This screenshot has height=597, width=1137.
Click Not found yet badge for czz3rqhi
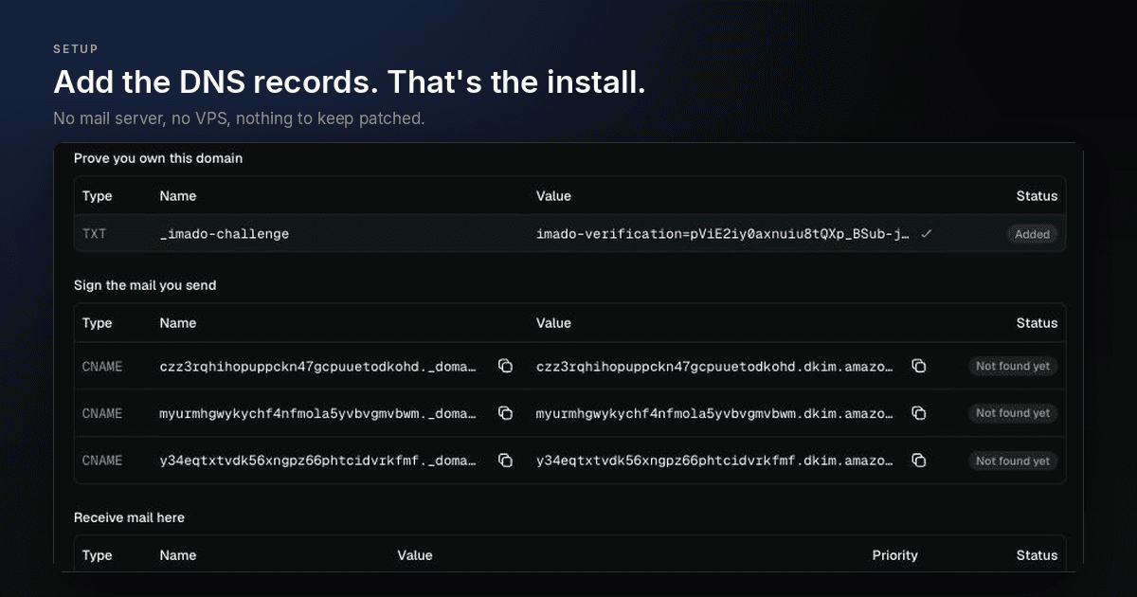1013,366
